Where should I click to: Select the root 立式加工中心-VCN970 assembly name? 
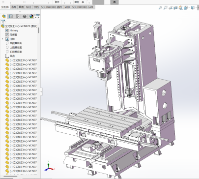point(21,26)
